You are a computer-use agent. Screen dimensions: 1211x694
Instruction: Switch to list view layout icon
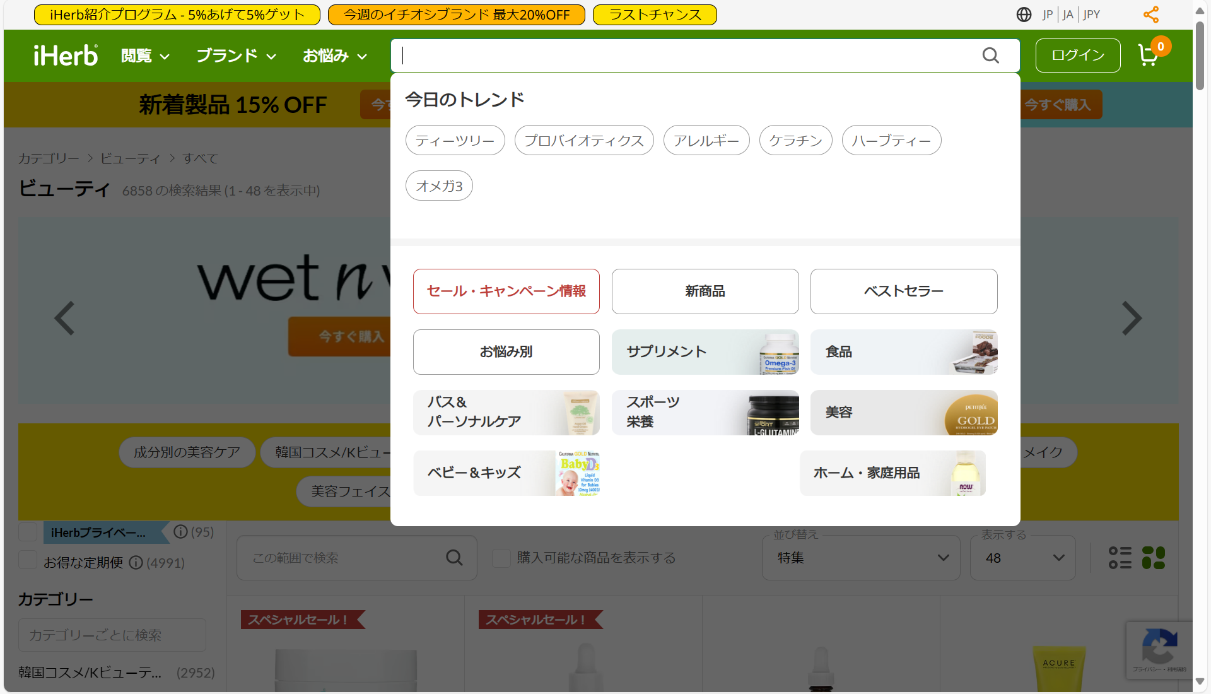(x=1120, y=558)
